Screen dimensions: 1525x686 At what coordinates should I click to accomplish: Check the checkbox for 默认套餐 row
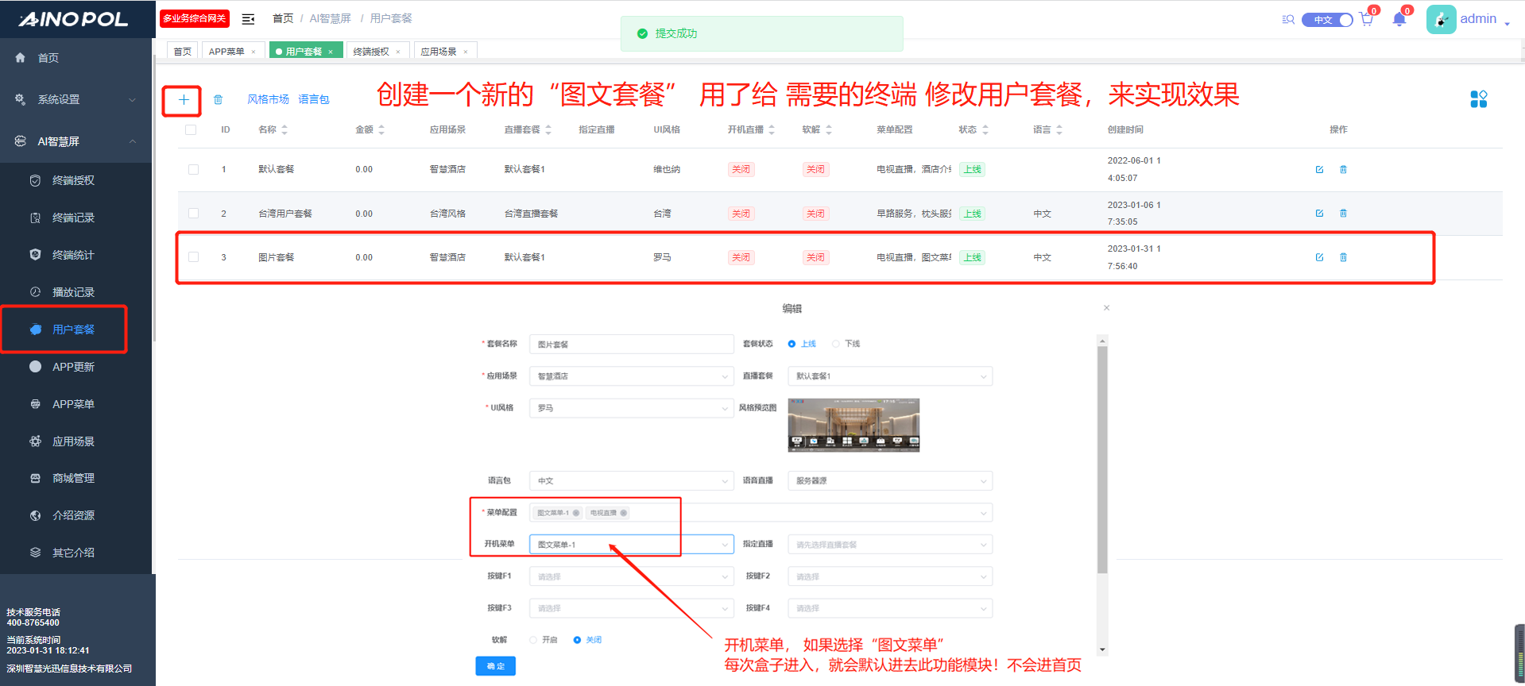click(193, 169)
